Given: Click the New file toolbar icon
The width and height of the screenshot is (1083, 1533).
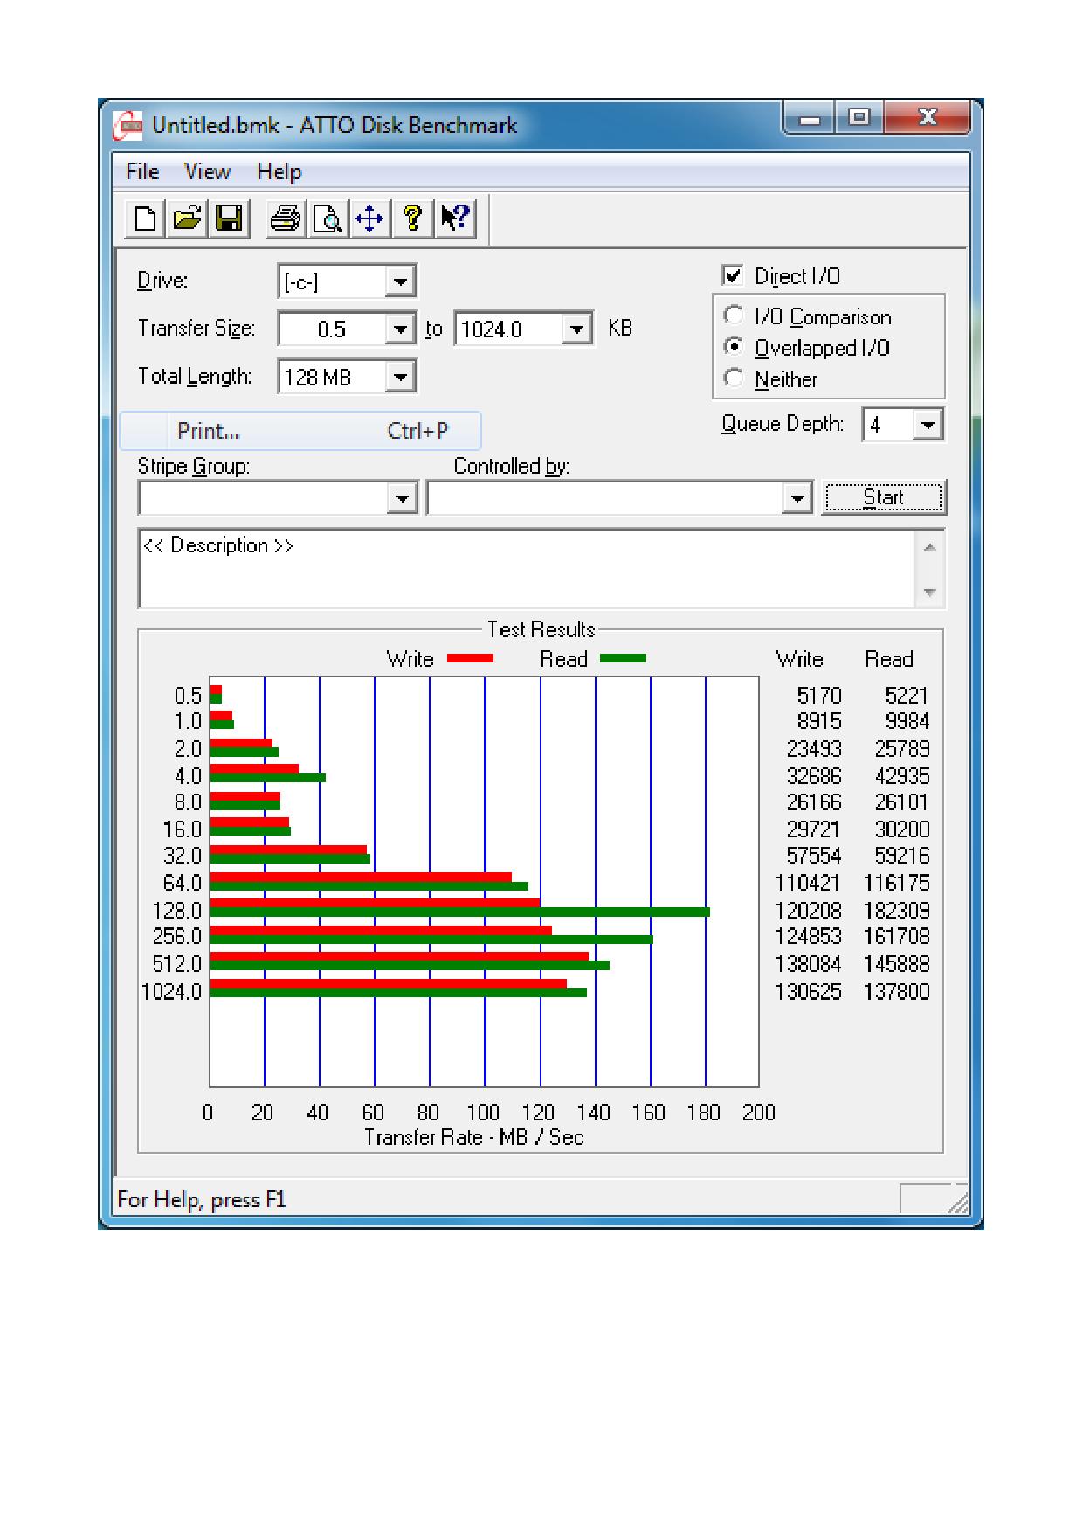Looking at the screenshot, I should (145, 219).
